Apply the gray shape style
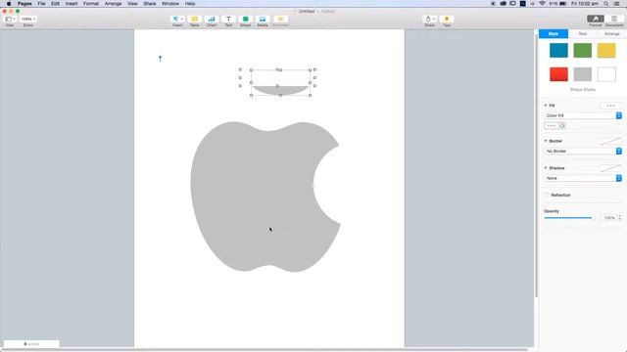 [583, 74]
